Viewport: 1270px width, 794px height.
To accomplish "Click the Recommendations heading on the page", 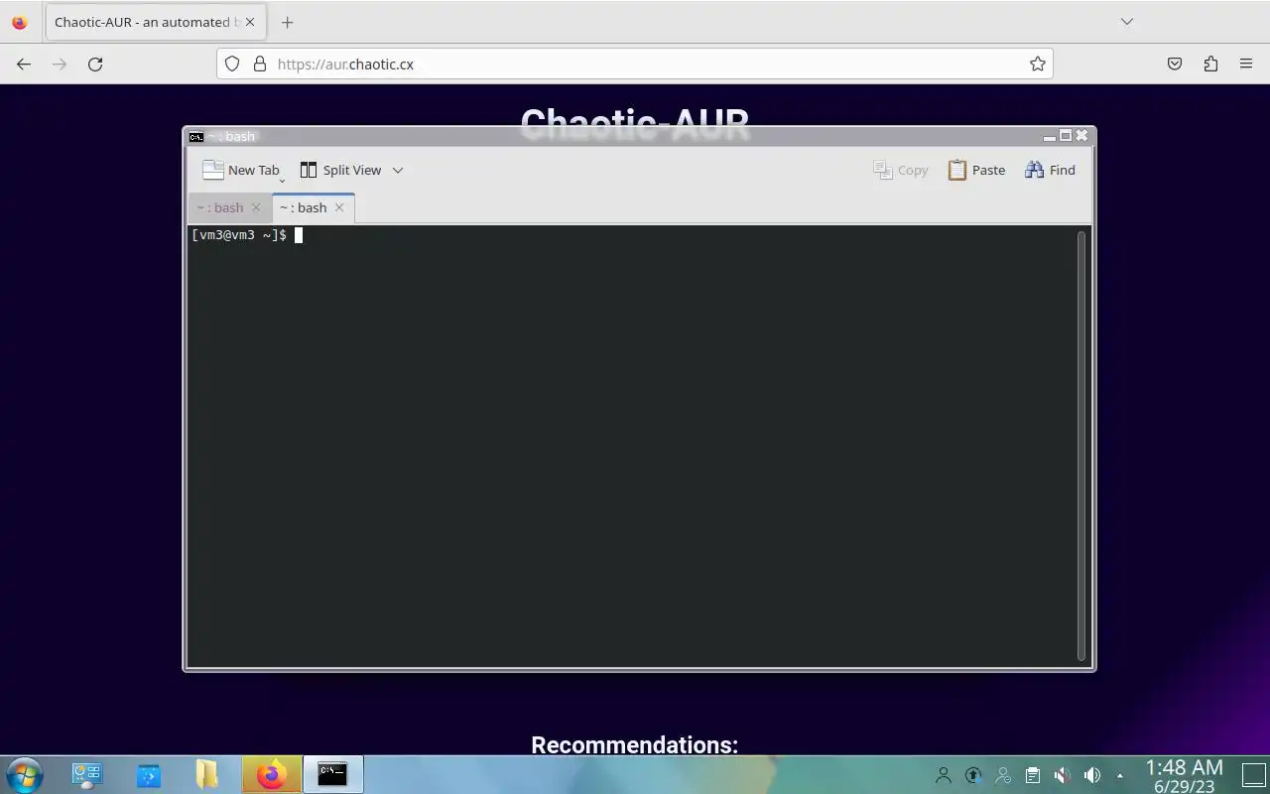I will pyautogui.click(x=635, y=745).
